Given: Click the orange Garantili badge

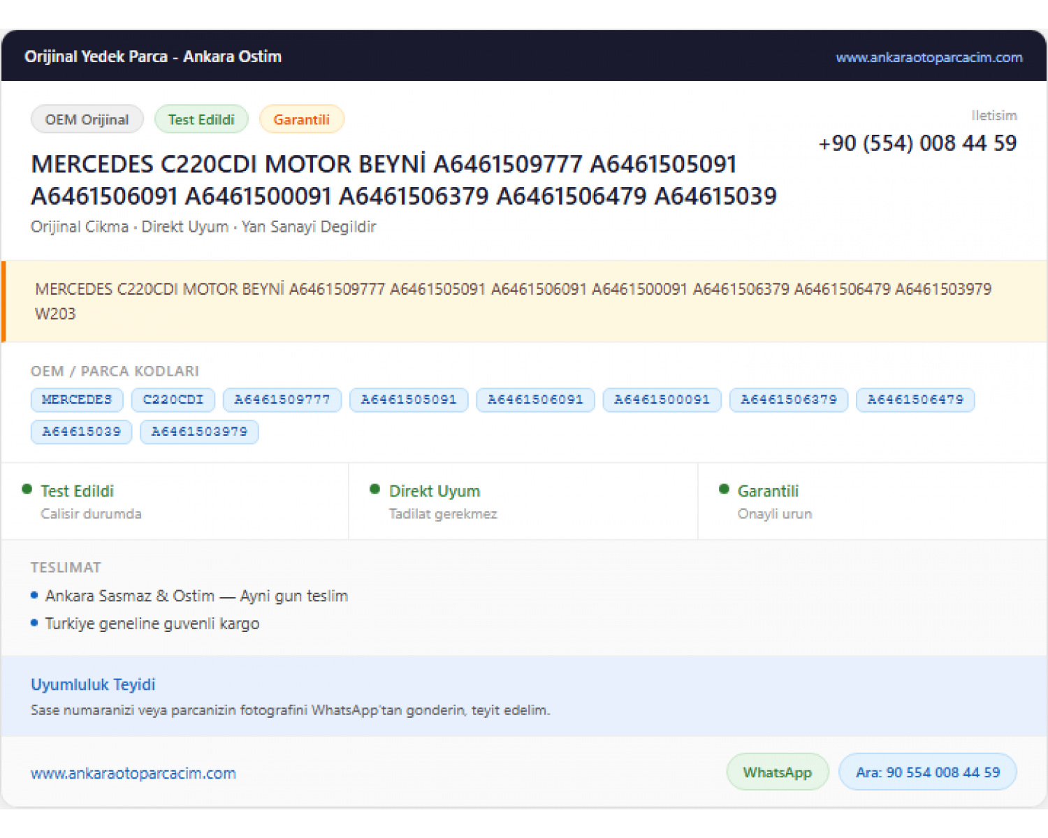Looking at the screenshot, I should 301,119.
